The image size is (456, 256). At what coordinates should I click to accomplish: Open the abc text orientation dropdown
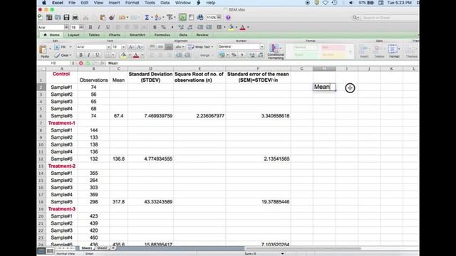[x=180, y=47]
